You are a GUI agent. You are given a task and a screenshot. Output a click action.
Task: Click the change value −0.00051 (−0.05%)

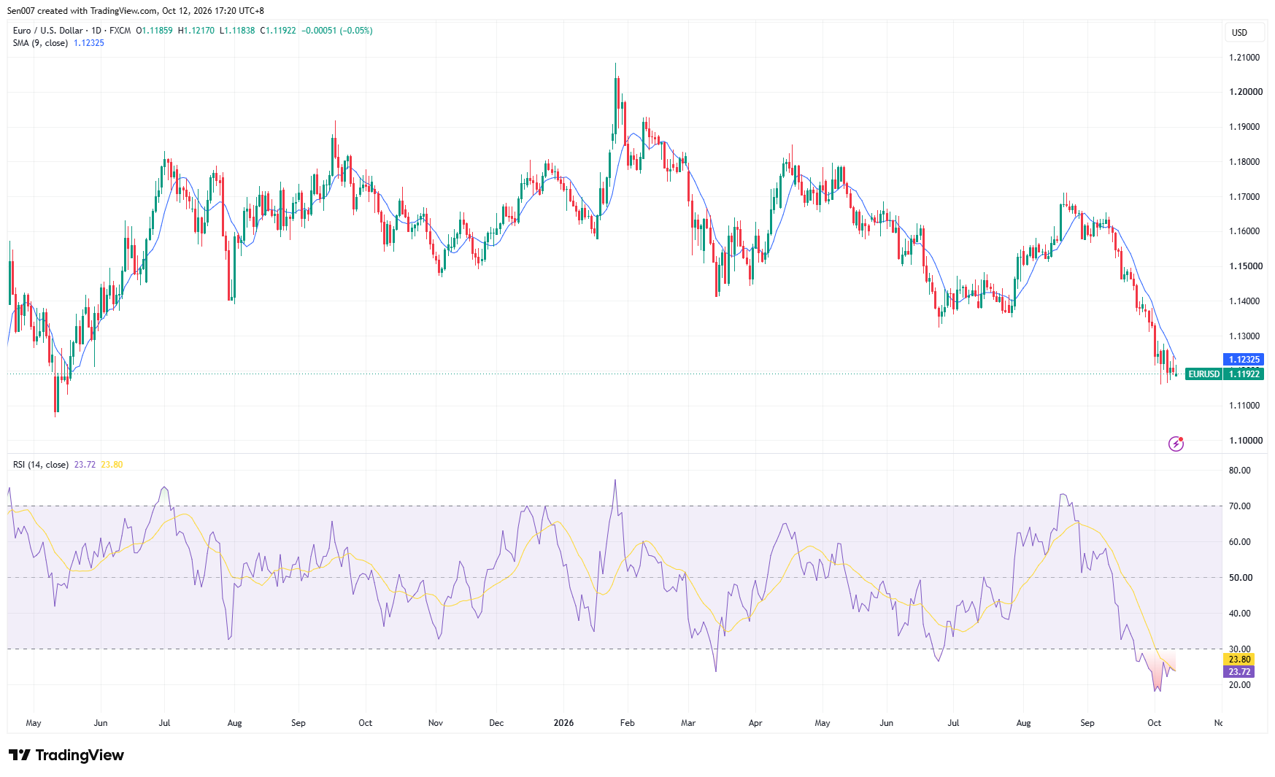pyautogui.click(x=337, y=31)
